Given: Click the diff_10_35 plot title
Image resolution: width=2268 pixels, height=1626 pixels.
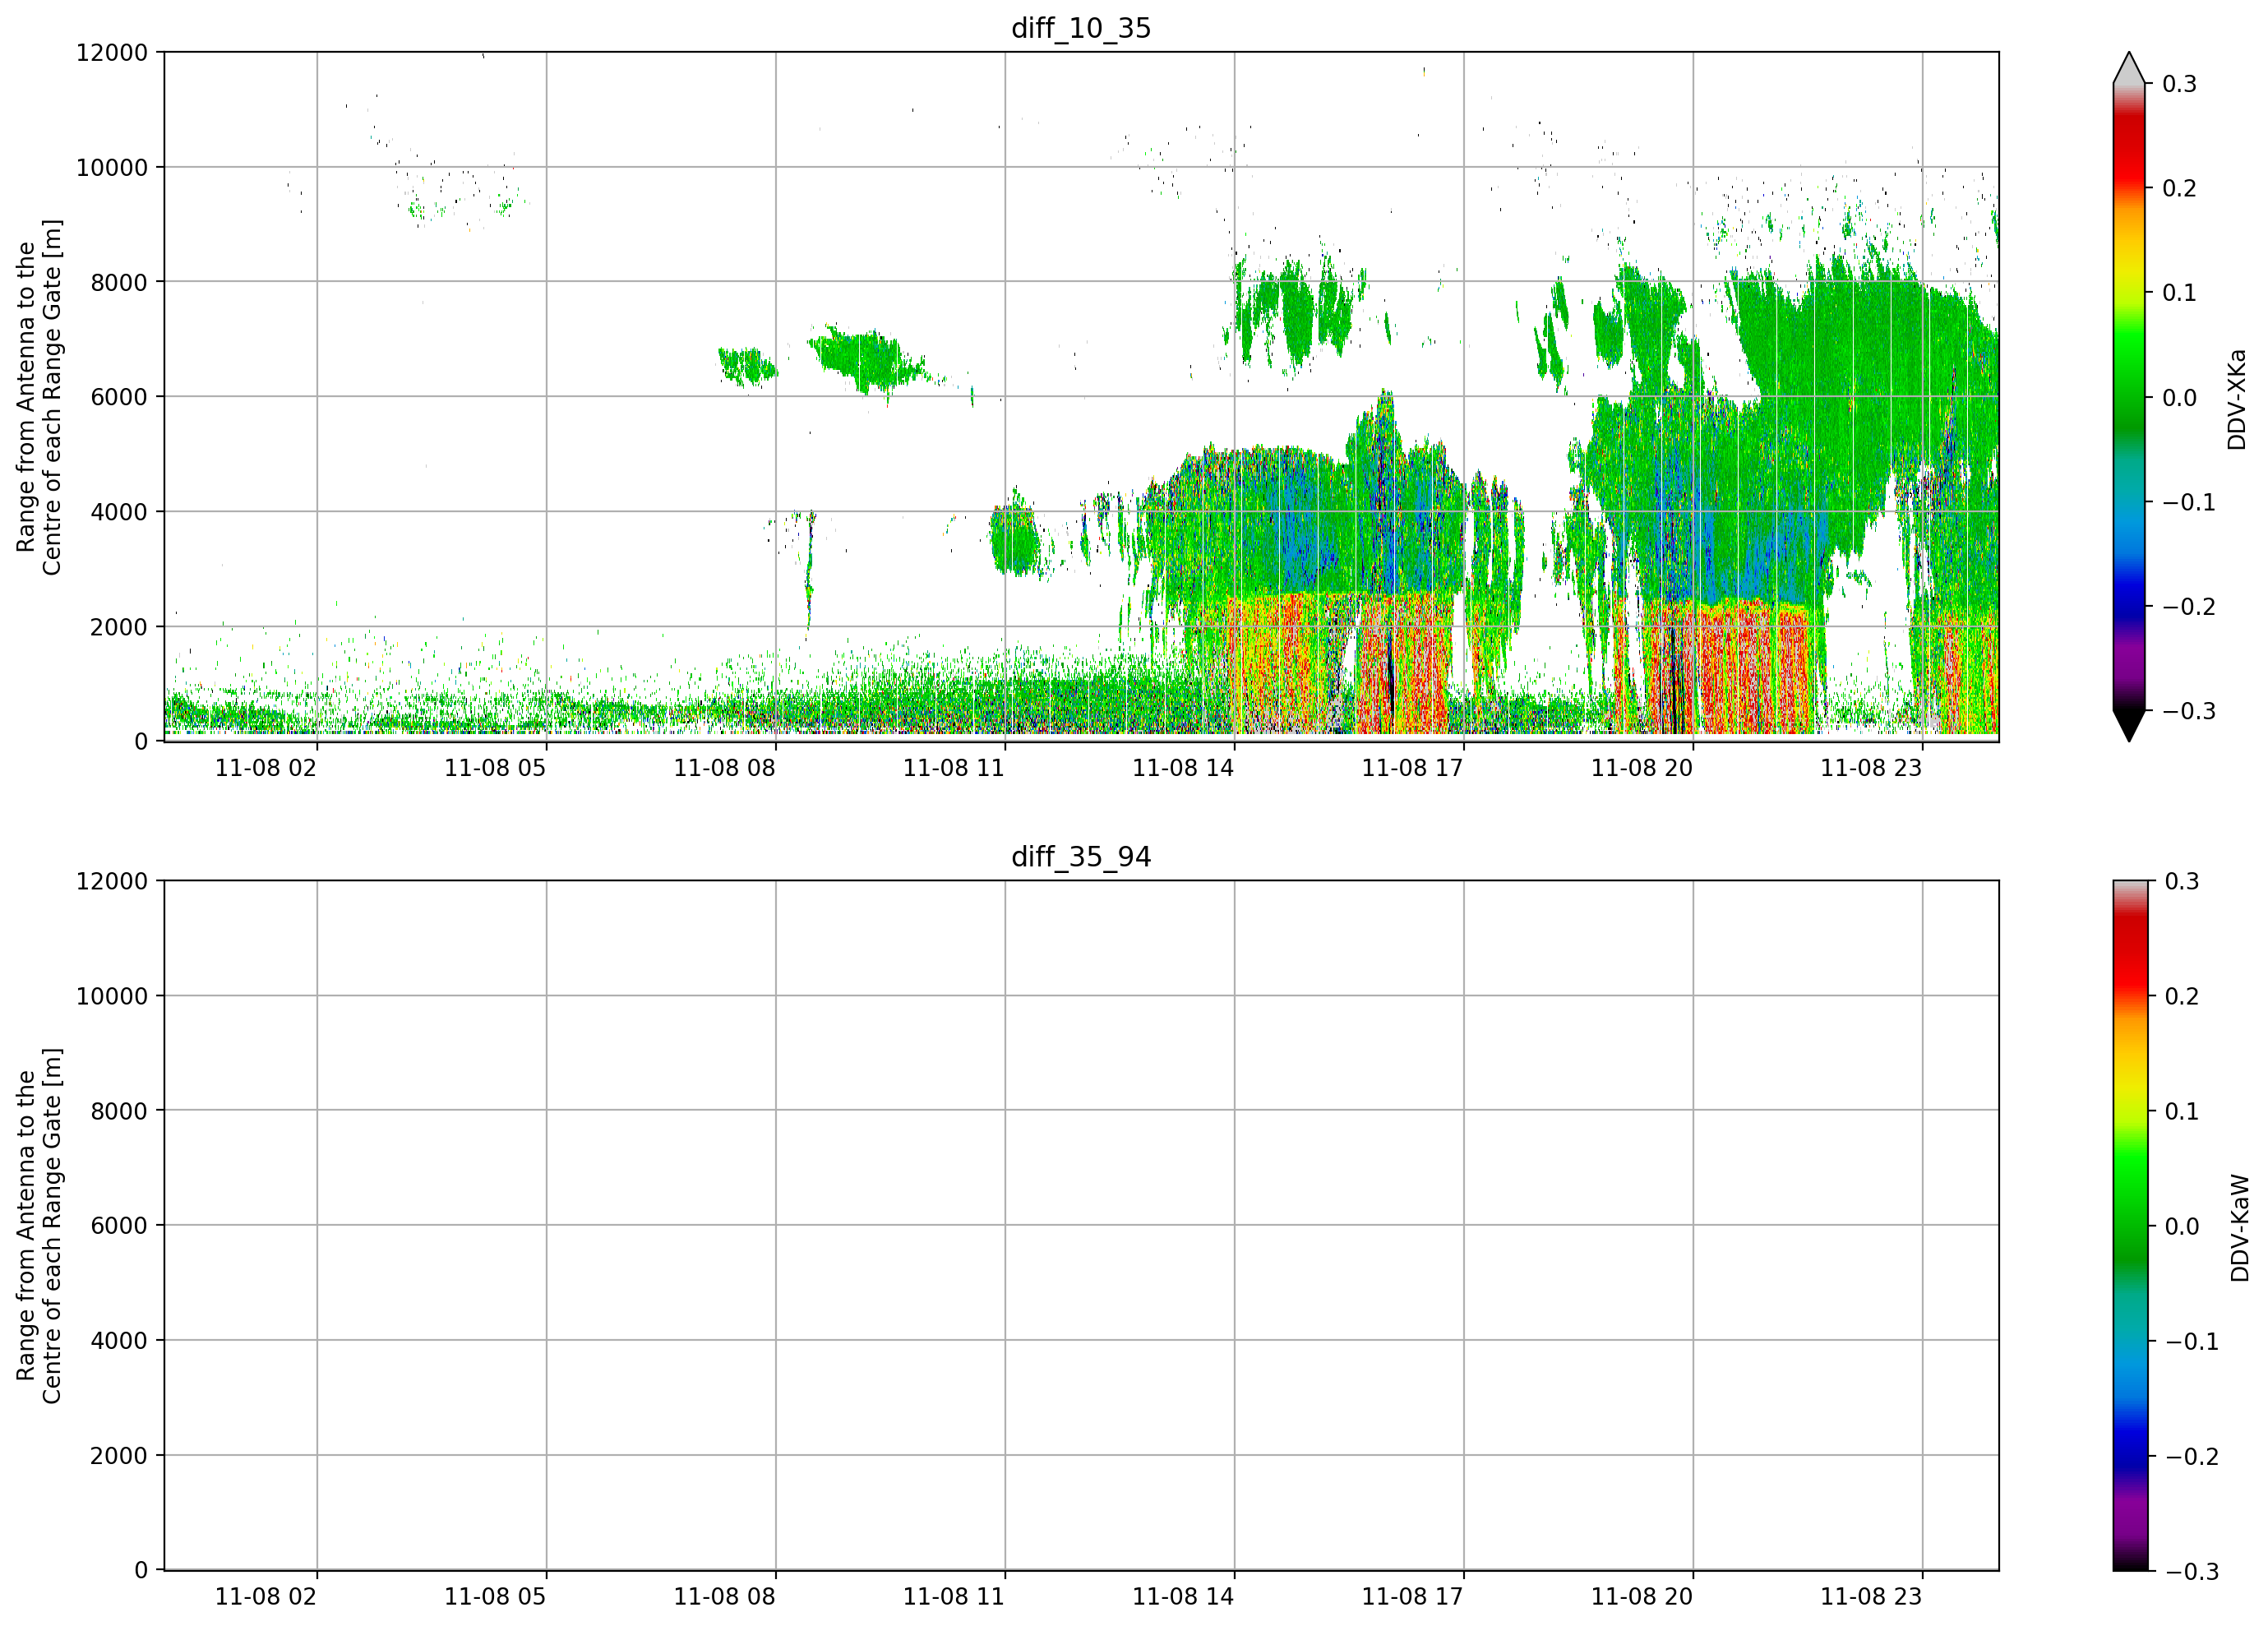Looking at the screenshot, I should point(1081,28).
